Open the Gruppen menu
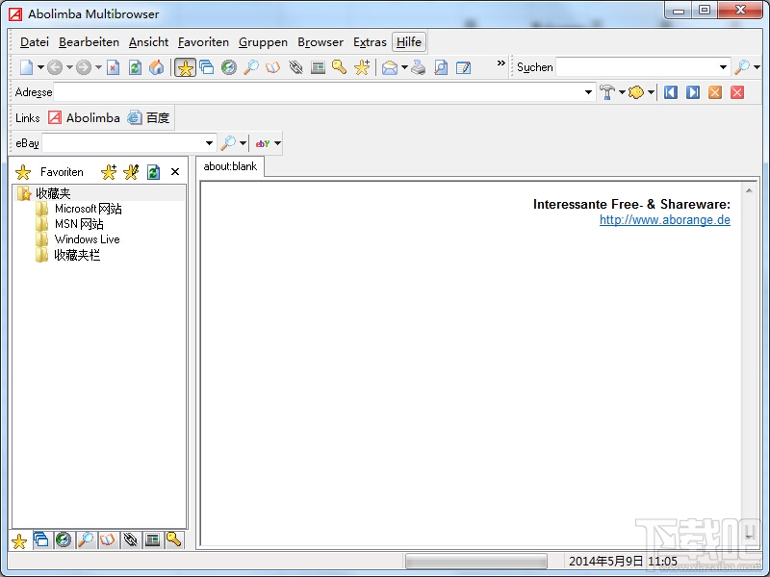This screenshot has height=577, width=770. coord(263,42)
